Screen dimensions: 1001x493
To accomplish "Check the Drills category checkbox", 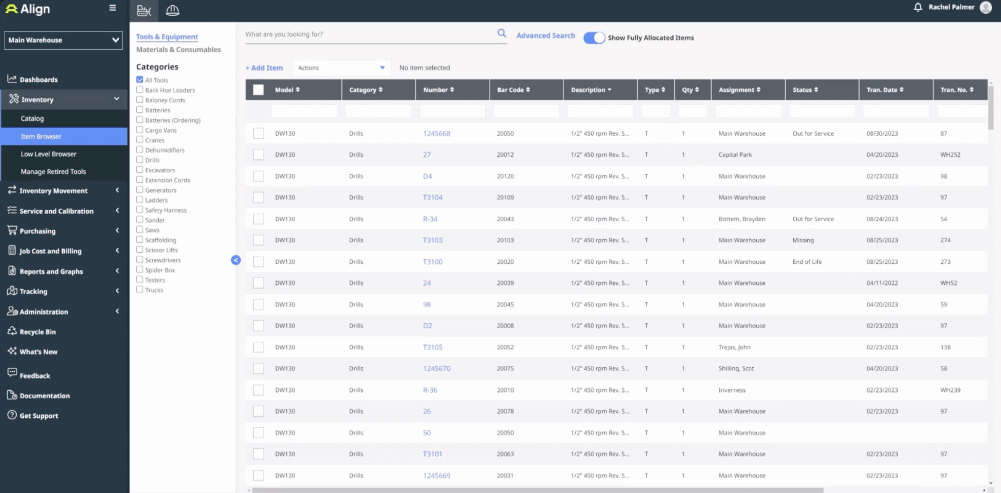I will click(x=140, y=159).
